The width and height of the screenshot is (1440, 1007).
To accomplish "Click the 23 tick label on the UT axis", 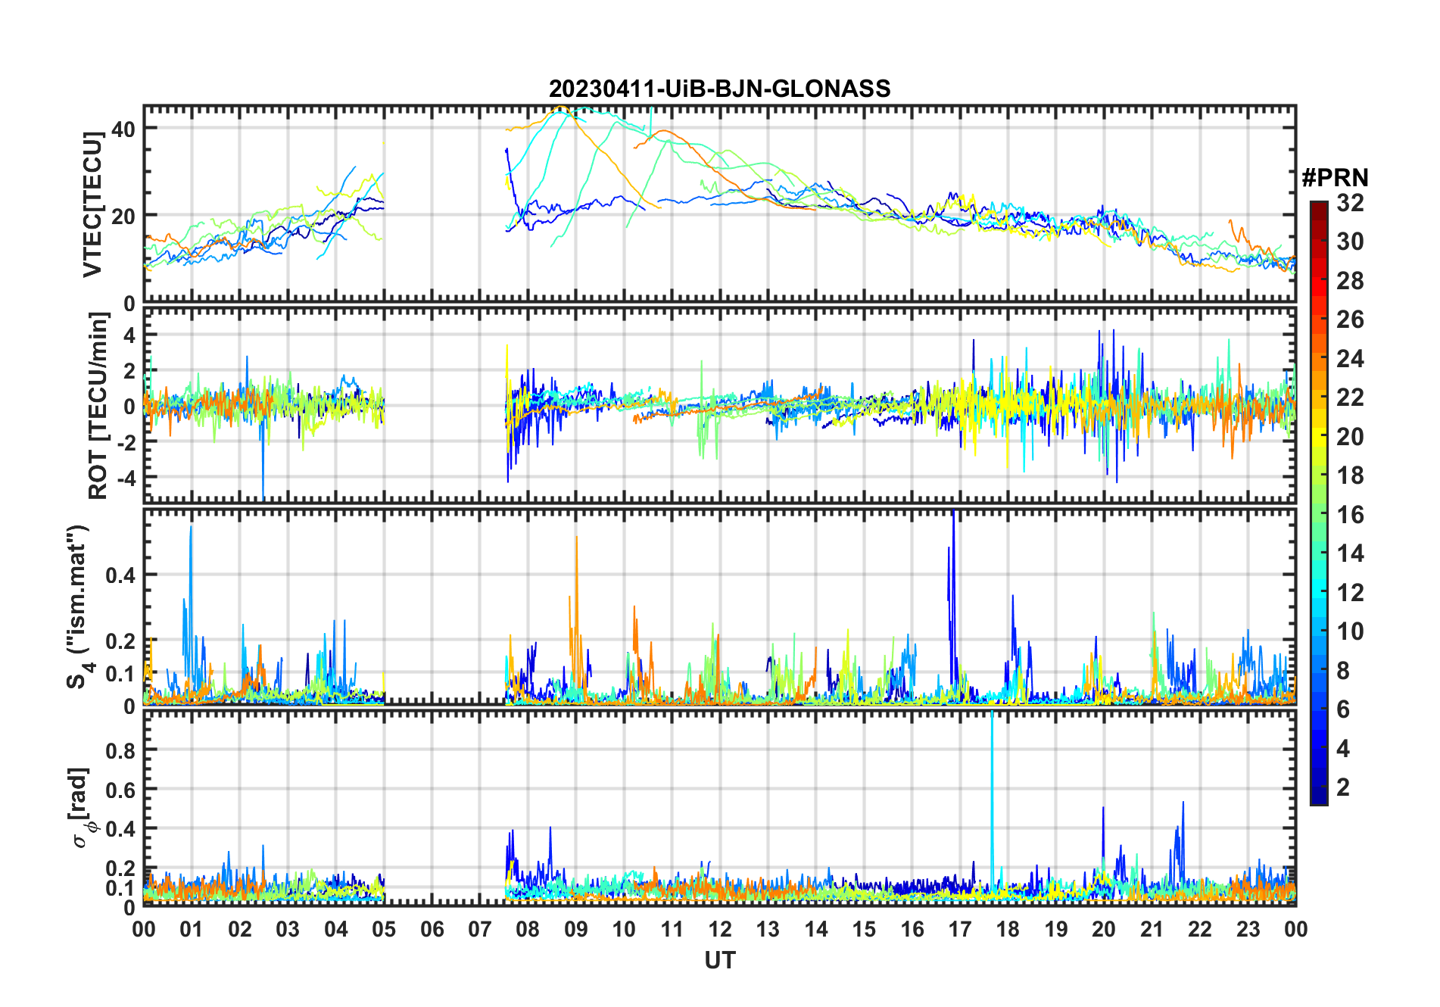I will click(1248, 929).
